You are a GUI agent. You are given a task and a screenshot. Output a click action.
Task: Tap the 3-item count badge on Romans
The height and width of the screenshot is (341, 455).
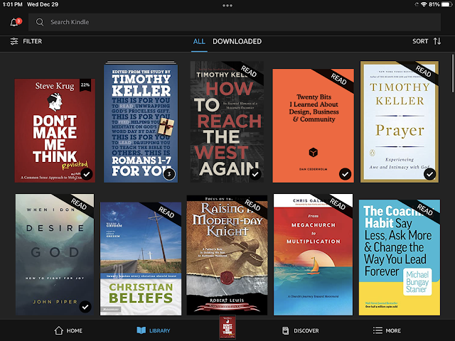click(x=169, y=174)
